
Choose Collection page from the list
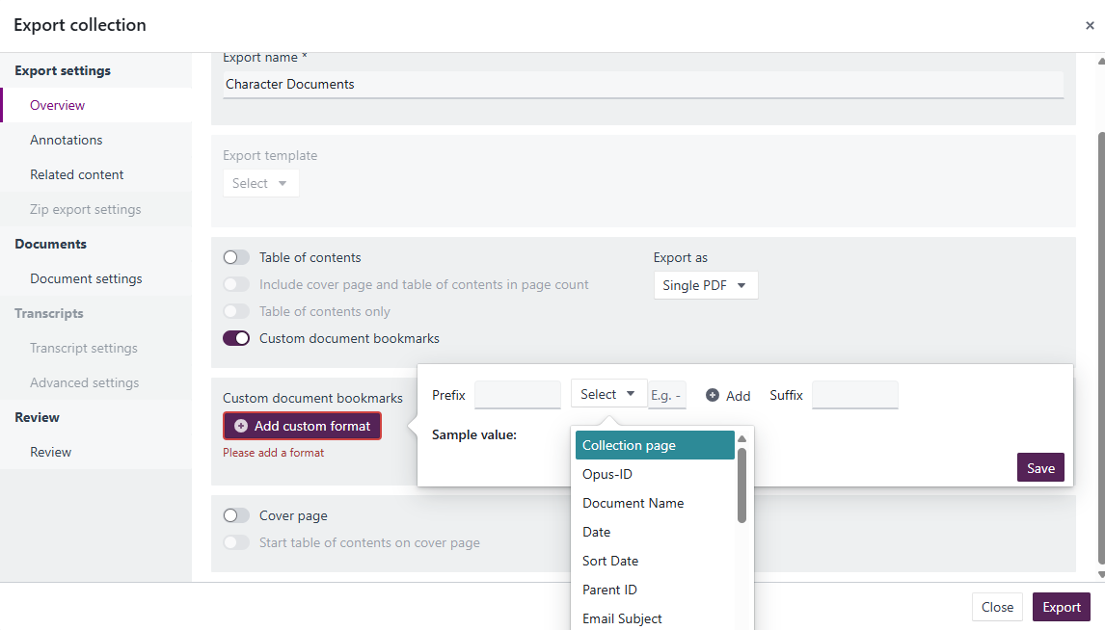(x=655, y=446)
